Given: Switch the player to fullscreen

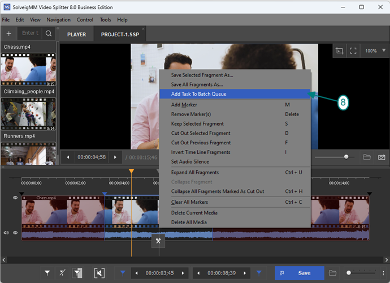Looking at the screenshot, I should tap(353, 51).
